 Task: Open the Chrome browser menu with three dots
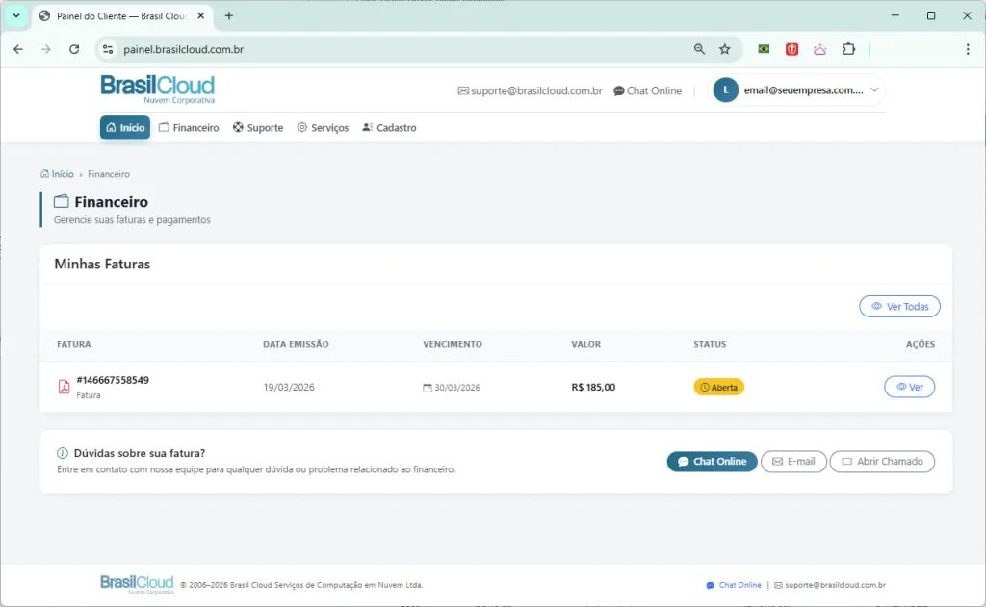(967, 49)
